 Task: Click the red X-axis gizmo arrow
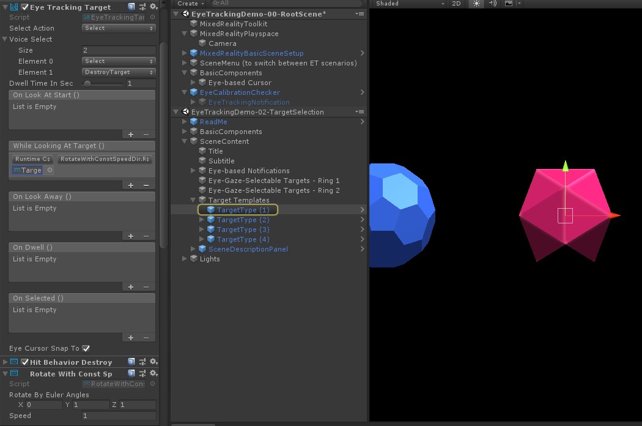(615, 215)
